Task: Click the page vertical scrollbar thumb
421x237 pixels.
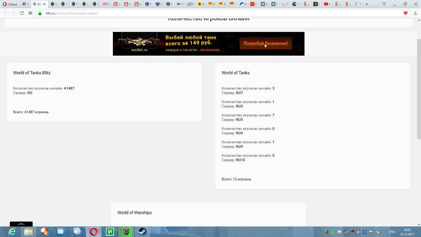Action: 419,89
